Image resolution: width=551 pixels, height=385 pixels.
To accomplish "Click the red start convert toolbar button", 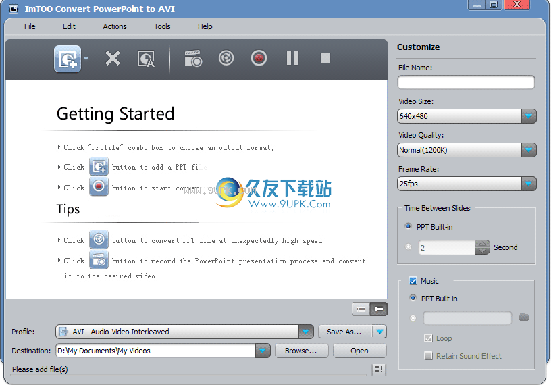I will 259,58.
